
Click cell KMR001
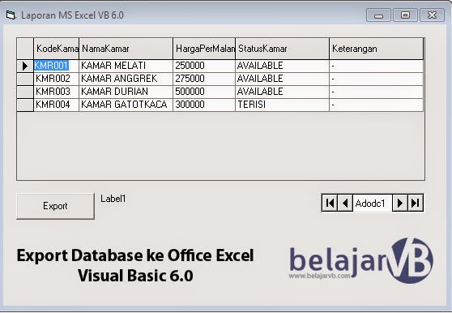56,66
